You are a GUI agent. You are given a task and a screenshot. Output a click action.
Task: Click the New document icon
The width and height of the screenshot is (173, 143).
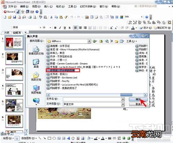coord(5,17)
